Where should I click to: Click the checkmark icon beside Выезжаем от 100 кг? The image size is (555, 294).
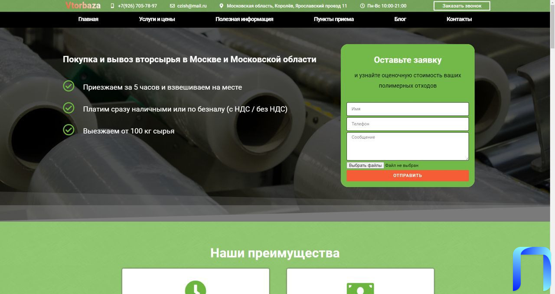pyautogui.click(x=69, y=129)
